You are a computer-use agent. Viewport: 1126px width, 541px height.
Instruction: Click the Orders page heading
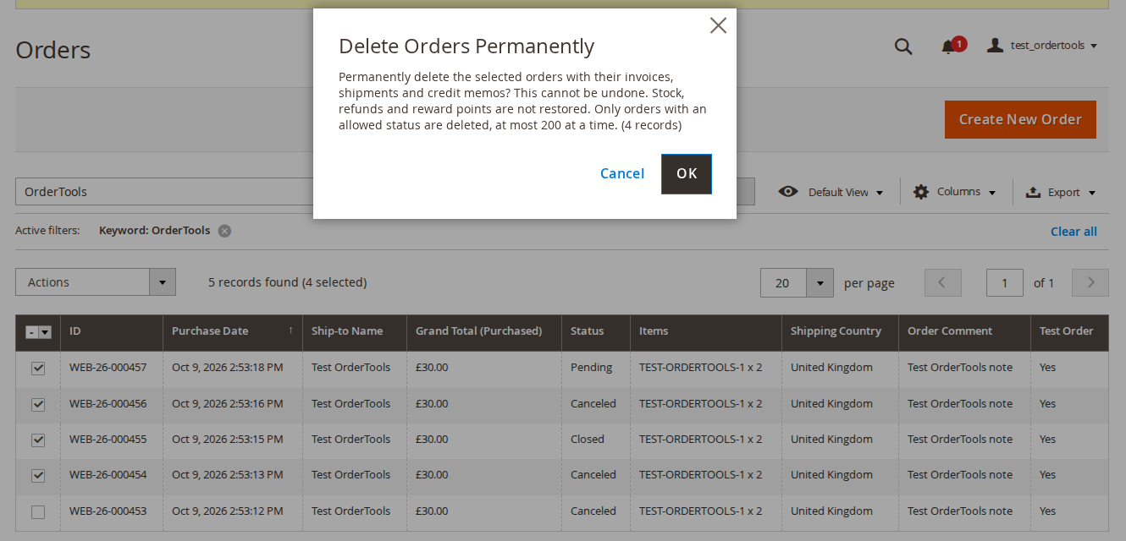[52, 50]
